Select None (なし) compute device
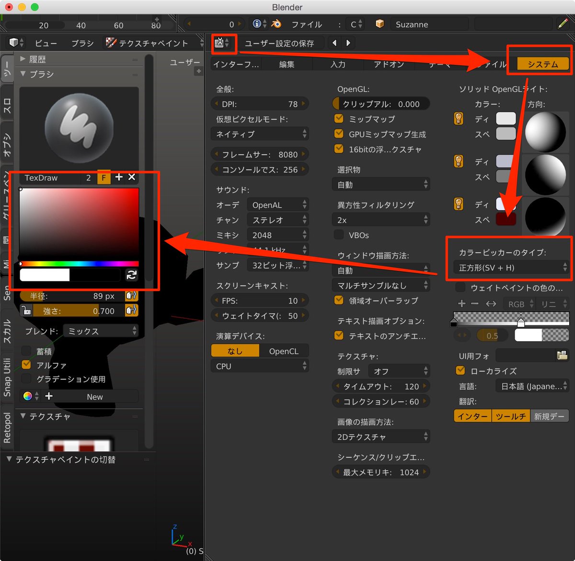Screen dimensions: 575x561 click(x=235, y=351)
